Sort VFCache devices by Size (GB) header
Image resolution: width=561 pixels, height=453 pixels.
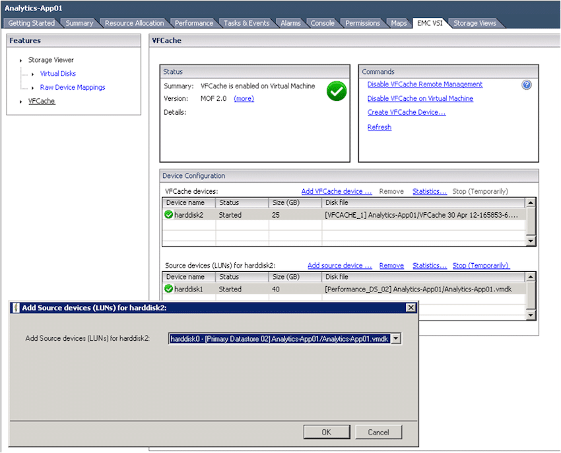295,202
